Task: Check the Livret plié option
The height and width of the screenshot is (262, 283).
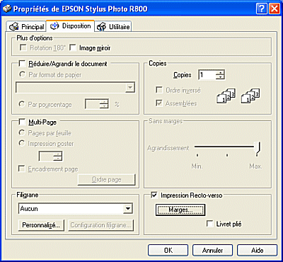Action: click(209, 224)
